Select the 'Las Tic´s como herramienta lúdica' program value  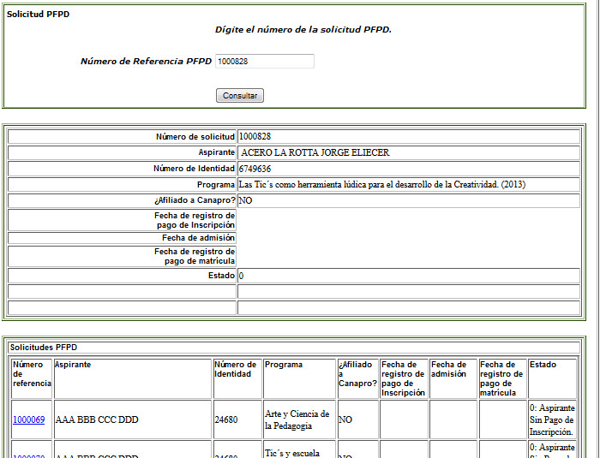(382, 184)
